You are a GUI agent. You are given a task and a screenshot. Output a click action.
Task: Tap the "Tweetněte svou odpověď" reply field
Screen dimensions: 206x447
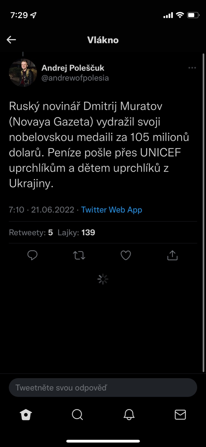[103, 387]
